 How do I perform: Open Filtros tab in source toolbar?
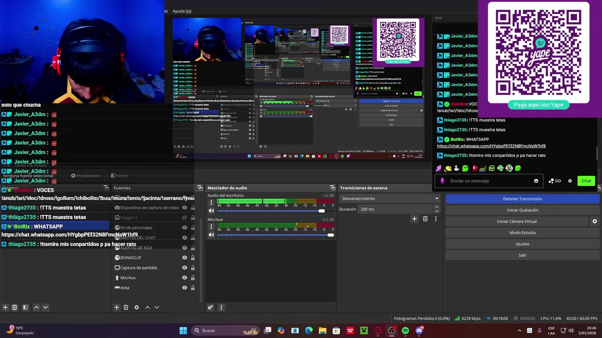coord(119,176)
